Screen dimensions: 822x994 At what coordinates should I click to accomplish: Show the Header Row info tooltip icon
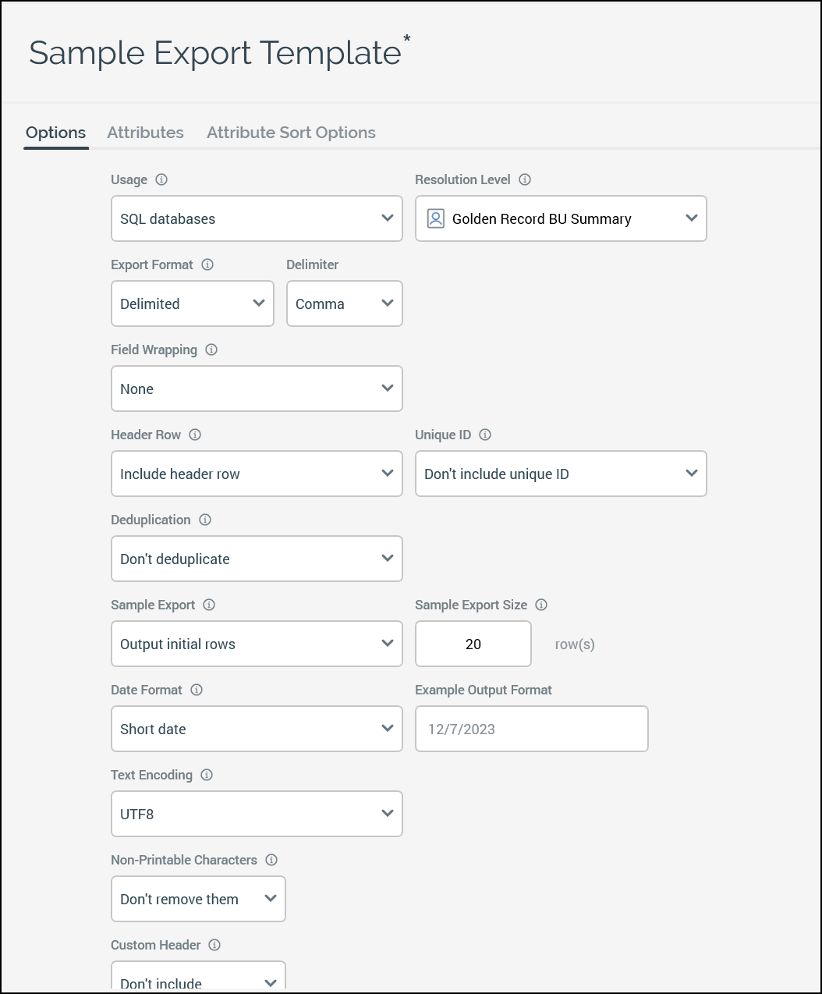pos(195,435)
